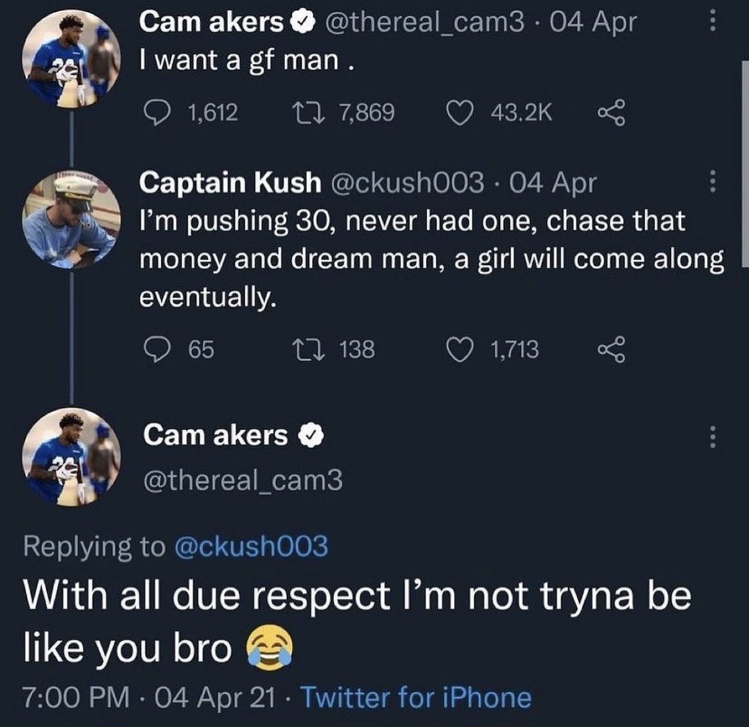This screenshot has width=749, height=727.
Task: Open more options for first Cam akers tweet
Action: (710, 23)
